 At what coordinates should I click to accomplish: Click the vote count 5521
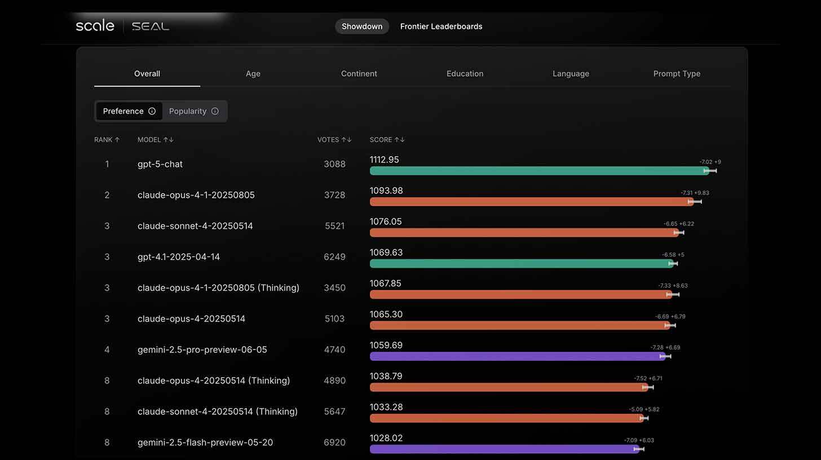[334, 226]
